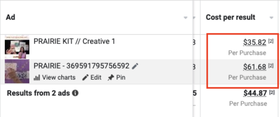Sort by the Cost per result header
Viewport: 280px width, 117px height.
(x=230, y=17)
